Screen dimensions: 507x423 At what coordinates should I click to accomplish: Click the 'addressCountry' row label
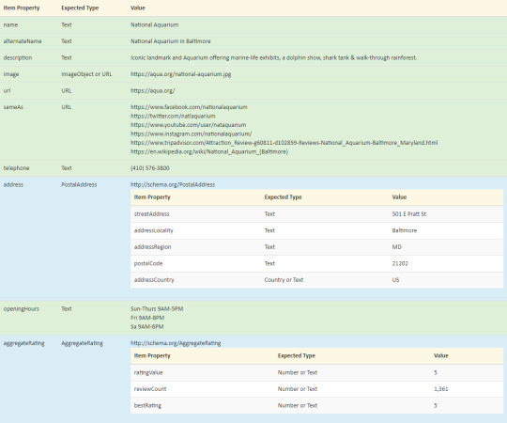click(x=154, y=280)
